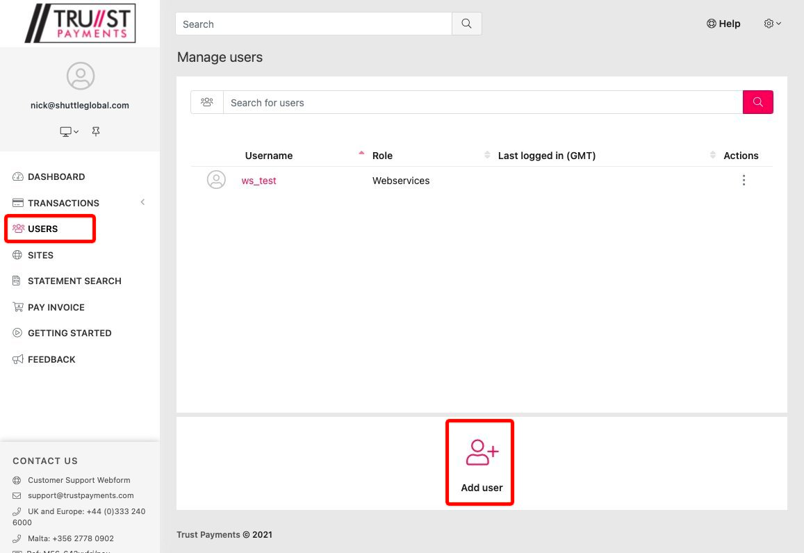Click the Malta phone number text

71,538
